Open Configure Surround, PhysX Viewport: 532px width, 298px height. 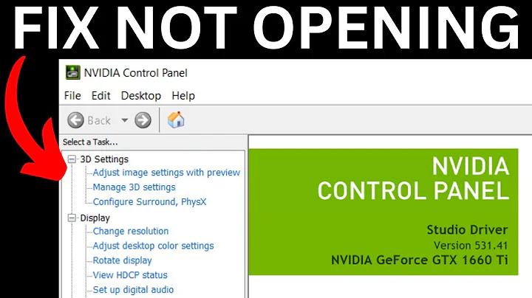[149, 202]
